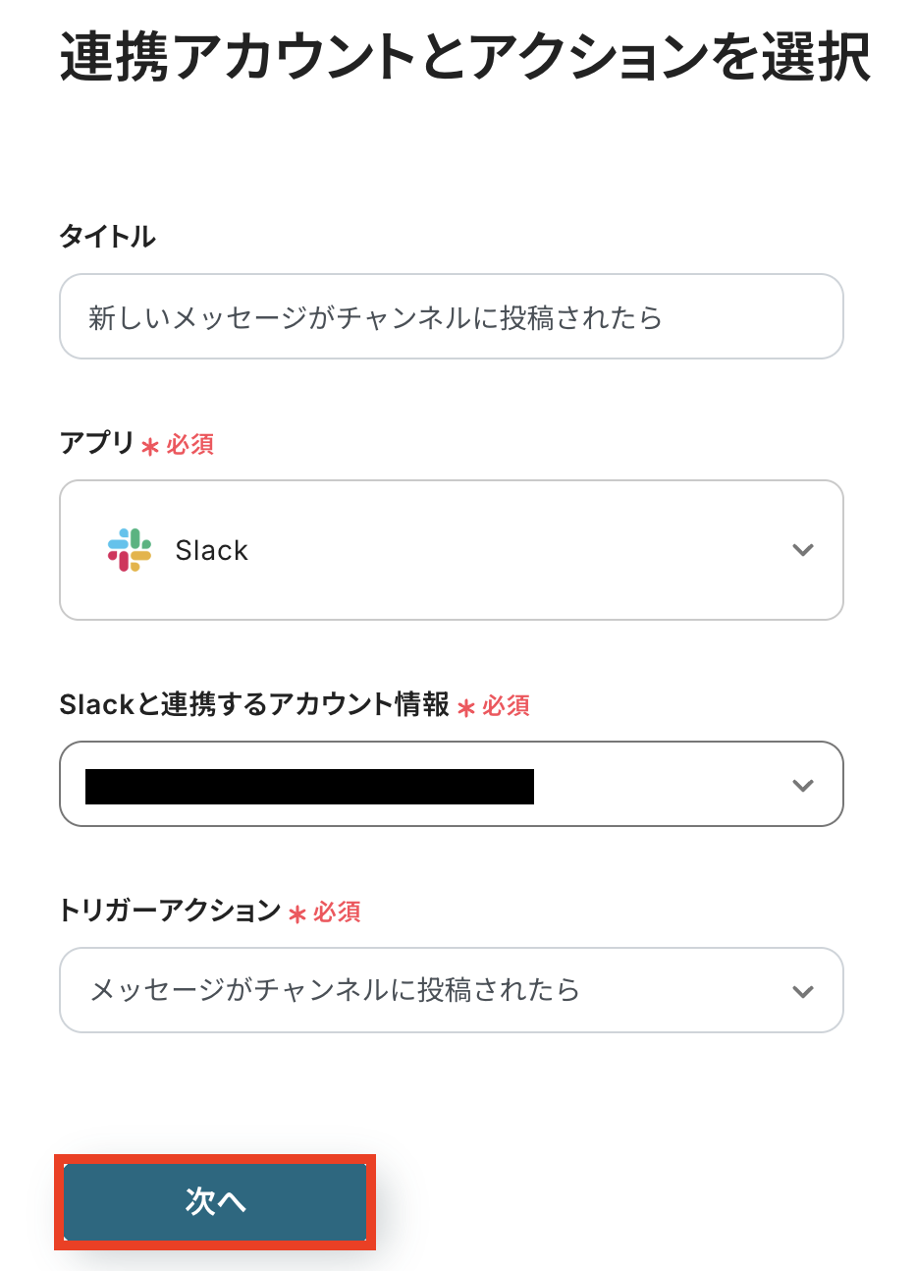Click the 連携アカウントとアクションを選択 heading

point(464,57)
